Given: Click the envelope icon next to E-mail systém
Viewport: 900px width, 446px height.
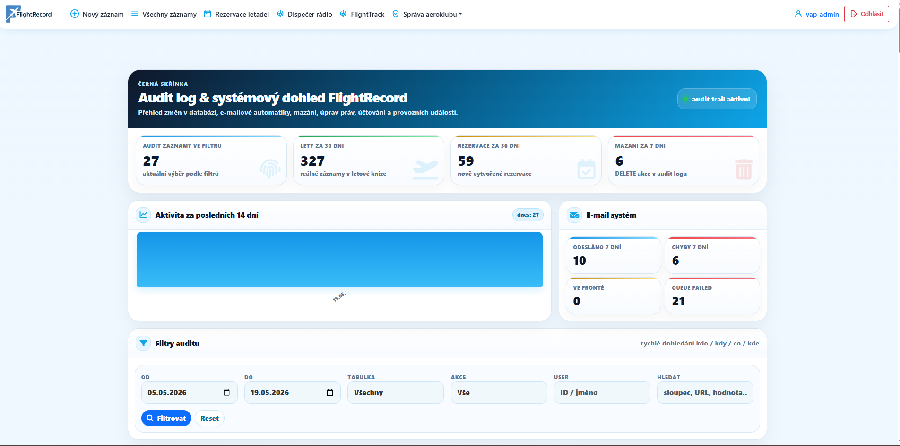Looking at the screenshot, I should [574, 215].
